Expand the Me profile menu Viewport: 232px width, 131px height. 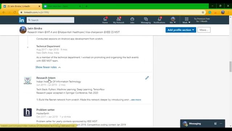(x=173, y=20)
